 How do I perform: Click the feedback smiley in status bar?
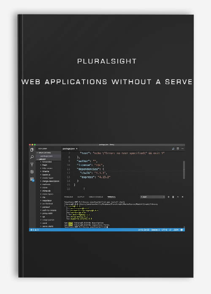tap(181, 230)
